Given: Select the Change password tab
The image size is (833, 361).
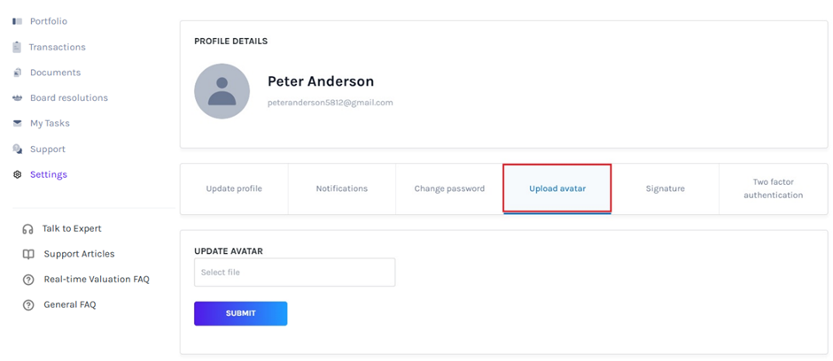Looking at the screenshot, I should pyautogui.click(x=449, y=188).
